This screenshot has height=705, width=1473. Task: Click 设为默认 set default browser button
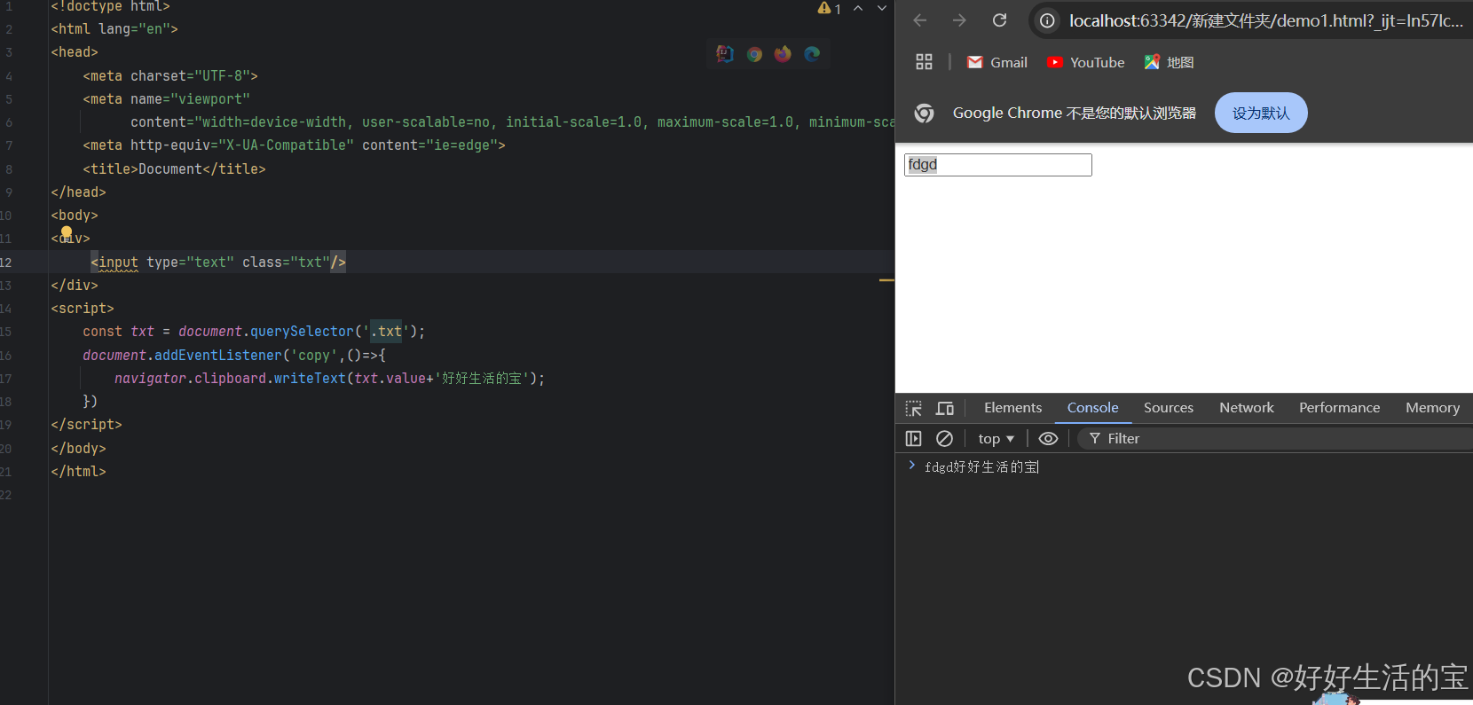[x=1261, y=113]
